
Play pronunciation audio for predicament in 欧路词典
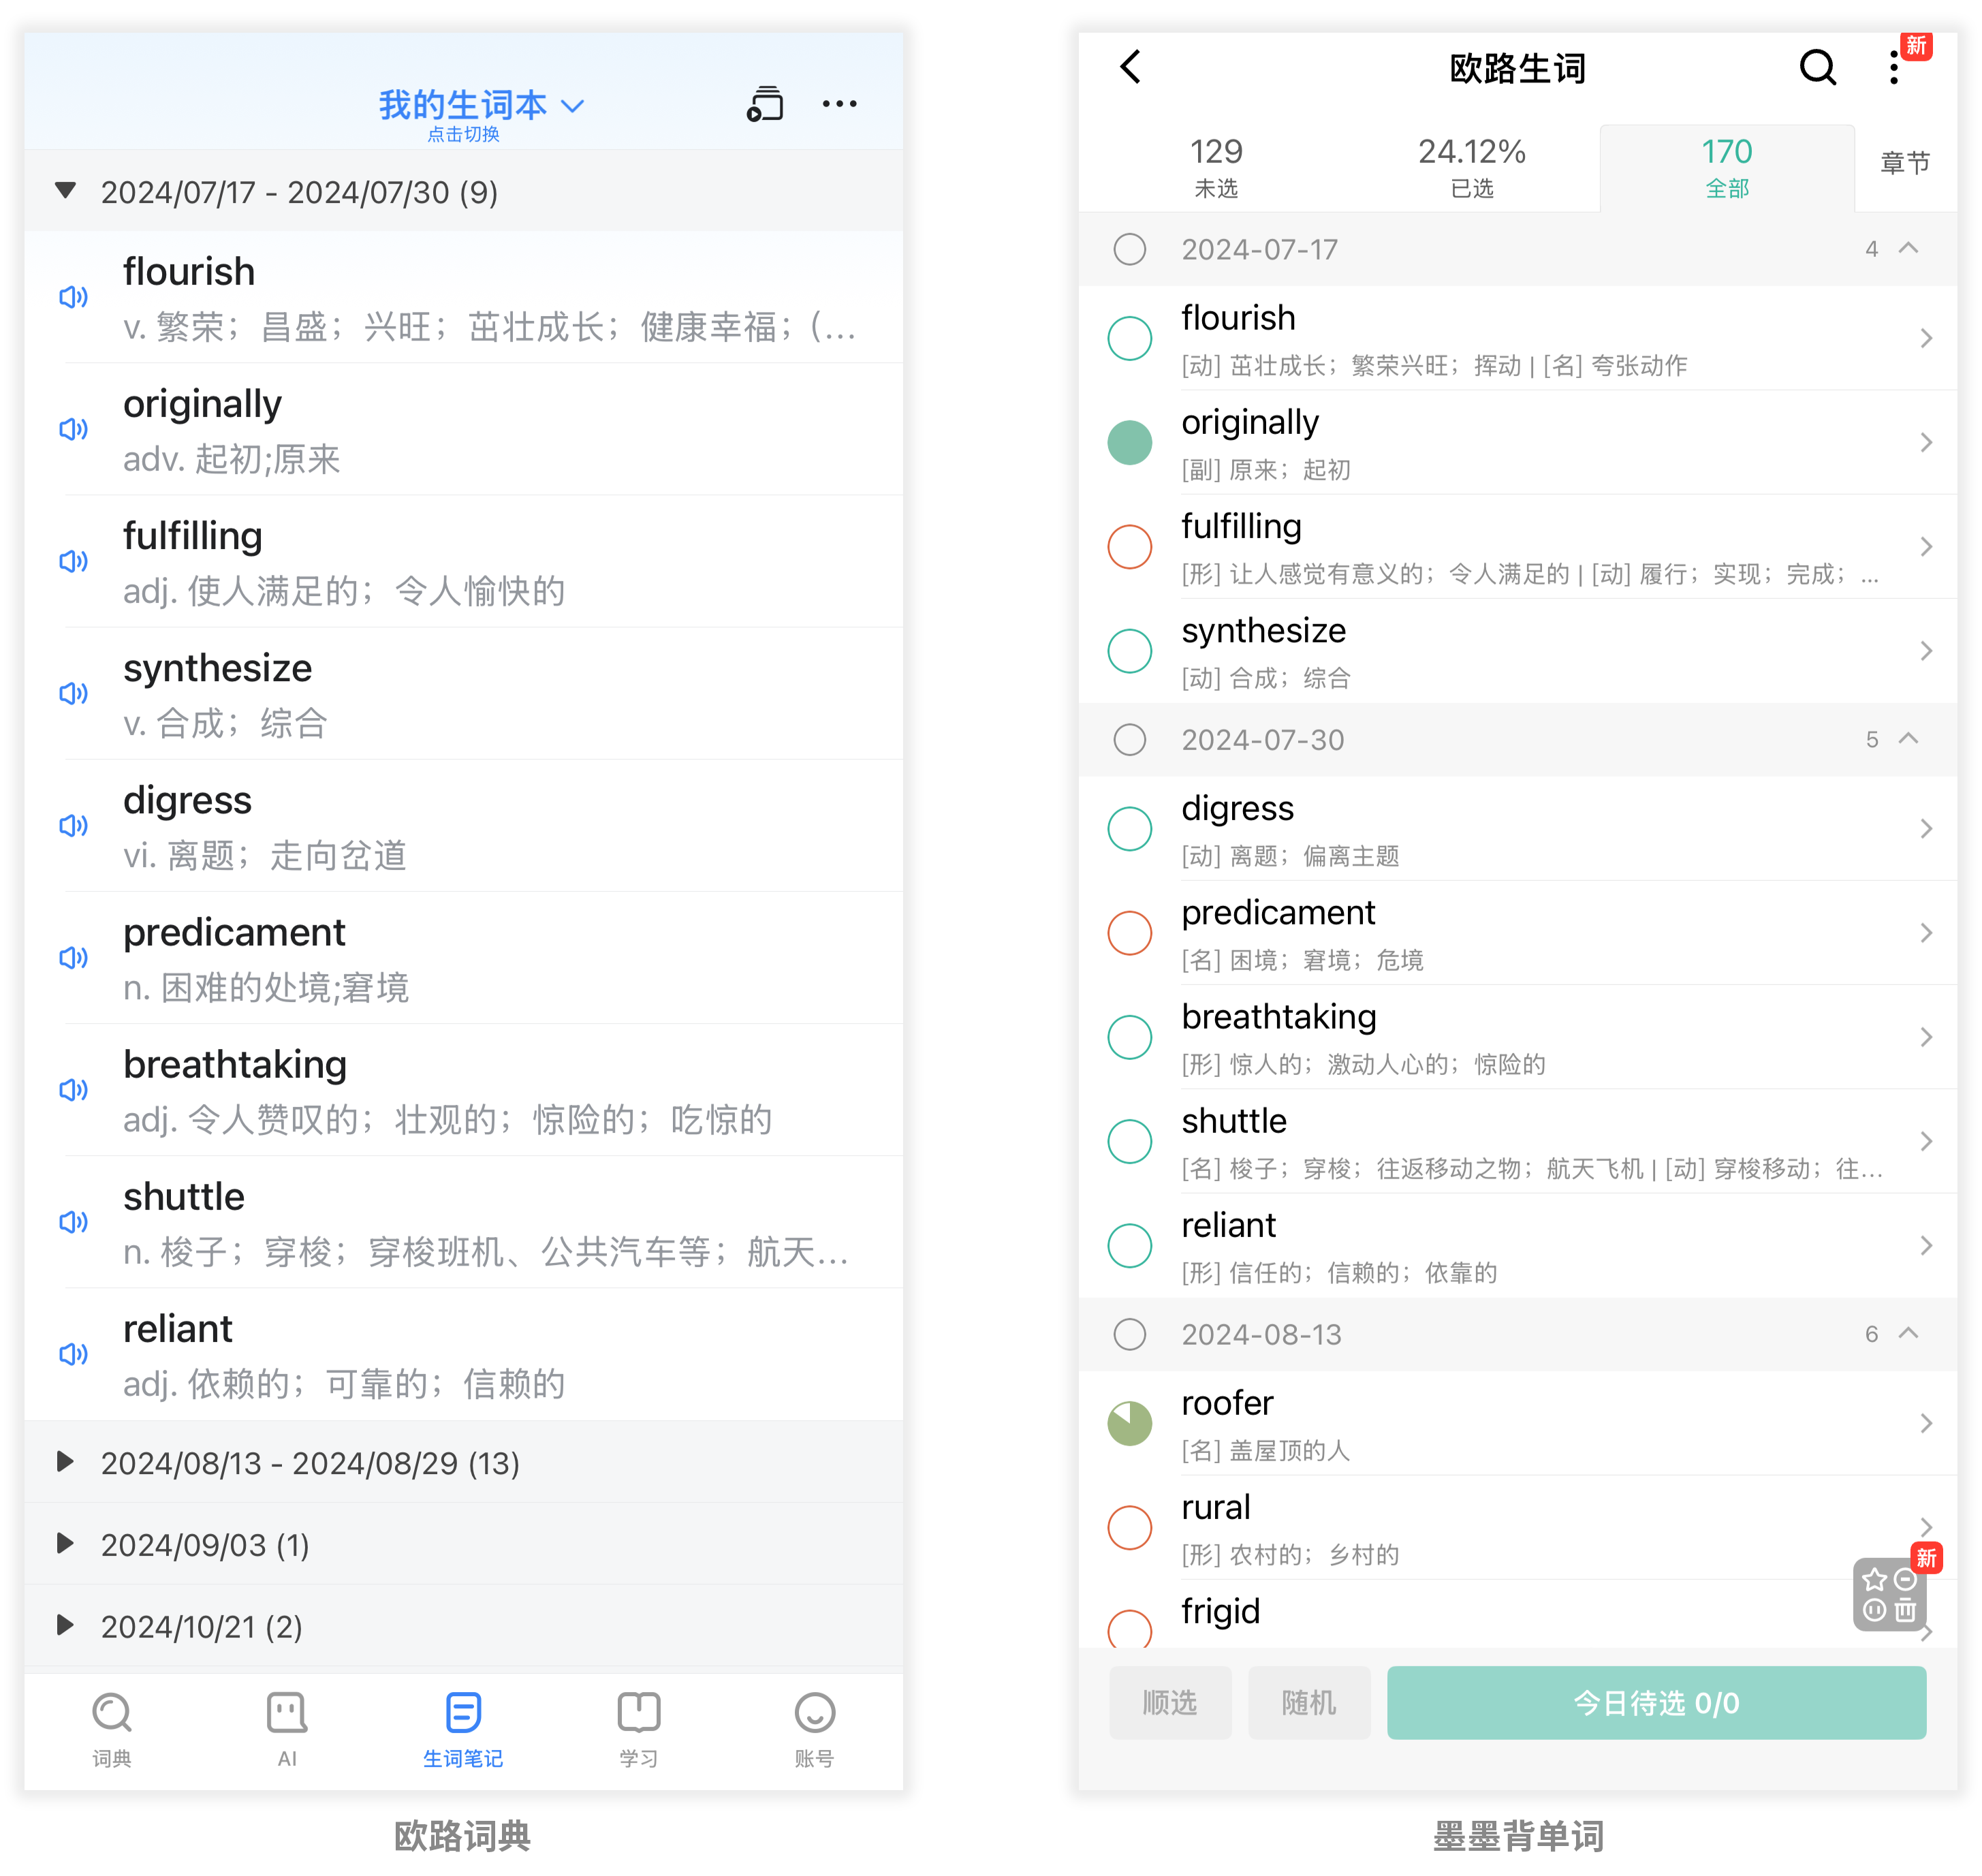73,957
